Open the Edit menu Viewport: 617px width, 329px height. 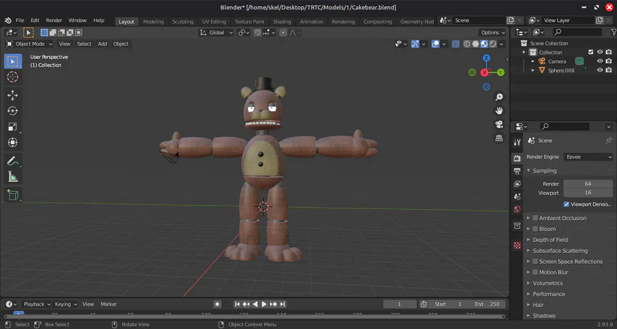pyautogui.click(x=35, y=21)
